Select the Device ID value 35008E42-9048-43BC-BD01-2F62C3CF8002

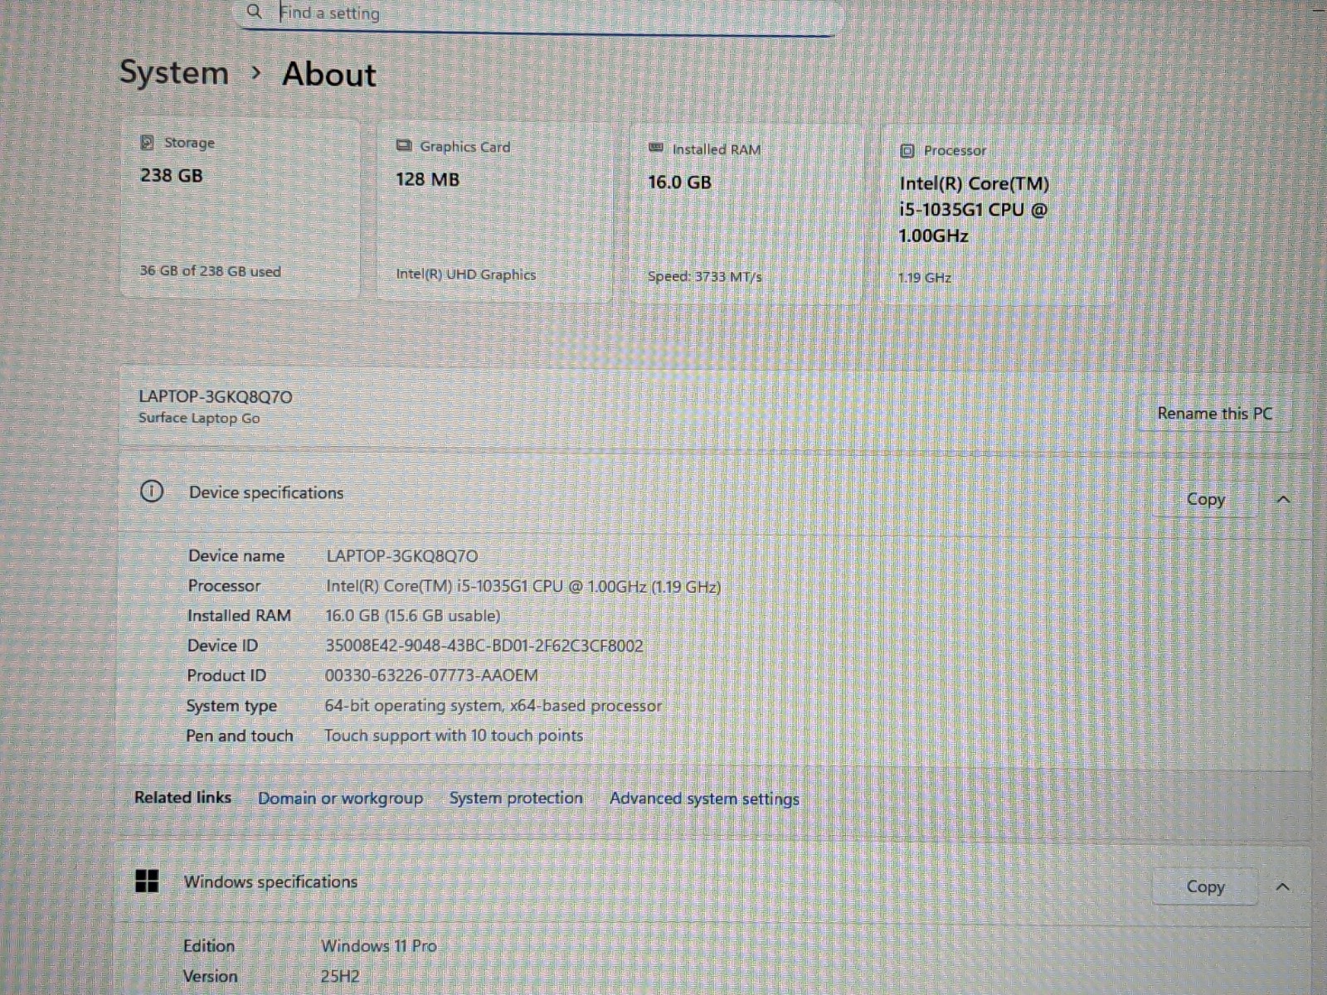coord(484,646)
